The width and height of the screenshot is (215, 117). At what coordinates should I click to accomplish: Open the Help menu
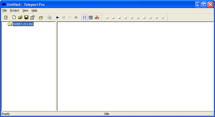34,10
